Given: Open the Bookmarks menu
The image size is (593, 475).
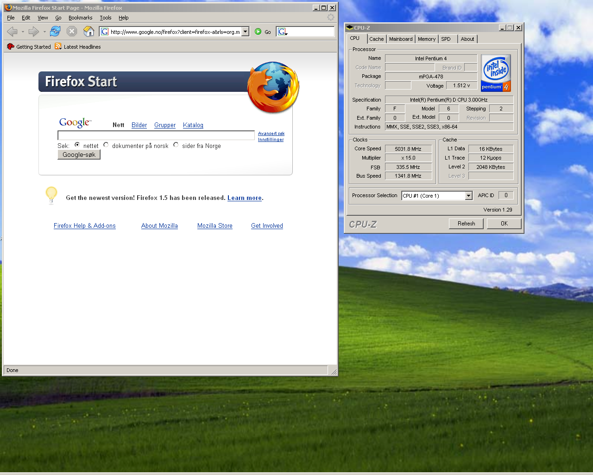Looking at the screenshot, I should tap(81, 18).
